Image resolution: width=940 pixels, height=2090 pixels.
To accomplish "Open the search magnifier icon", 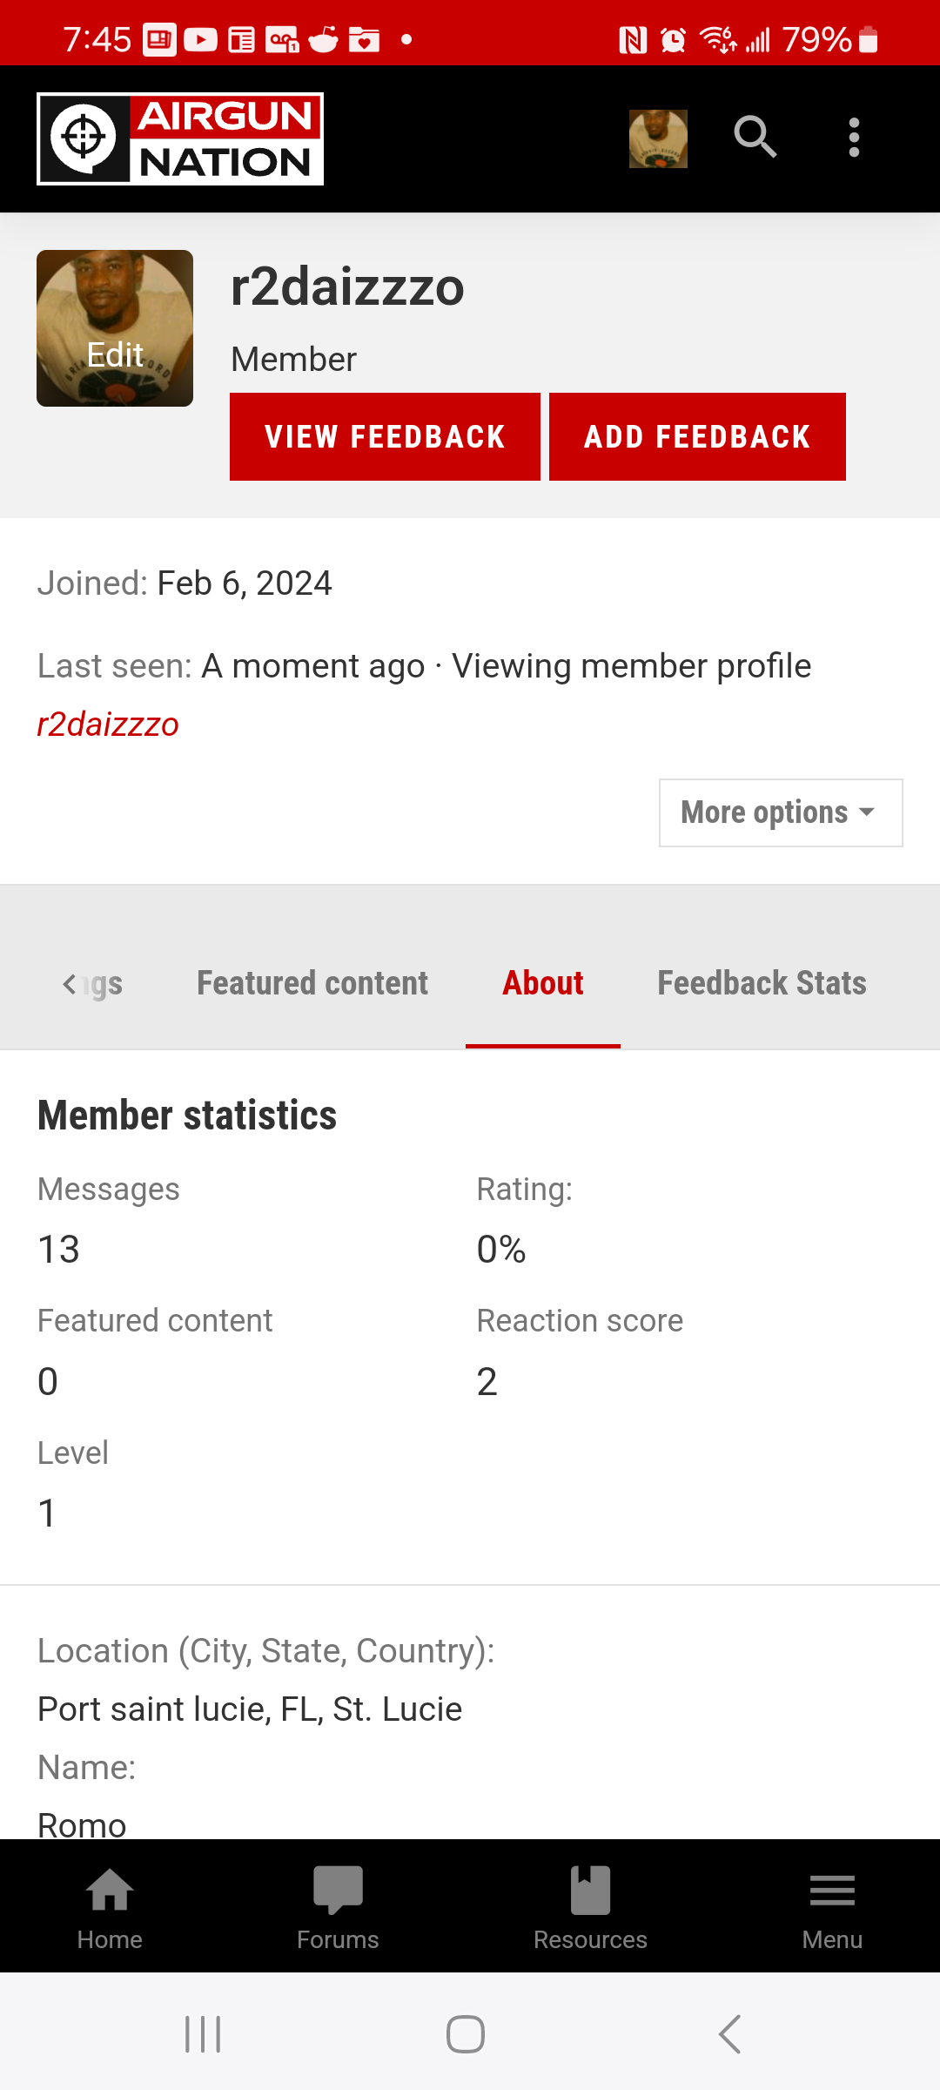I will (755, 138).
